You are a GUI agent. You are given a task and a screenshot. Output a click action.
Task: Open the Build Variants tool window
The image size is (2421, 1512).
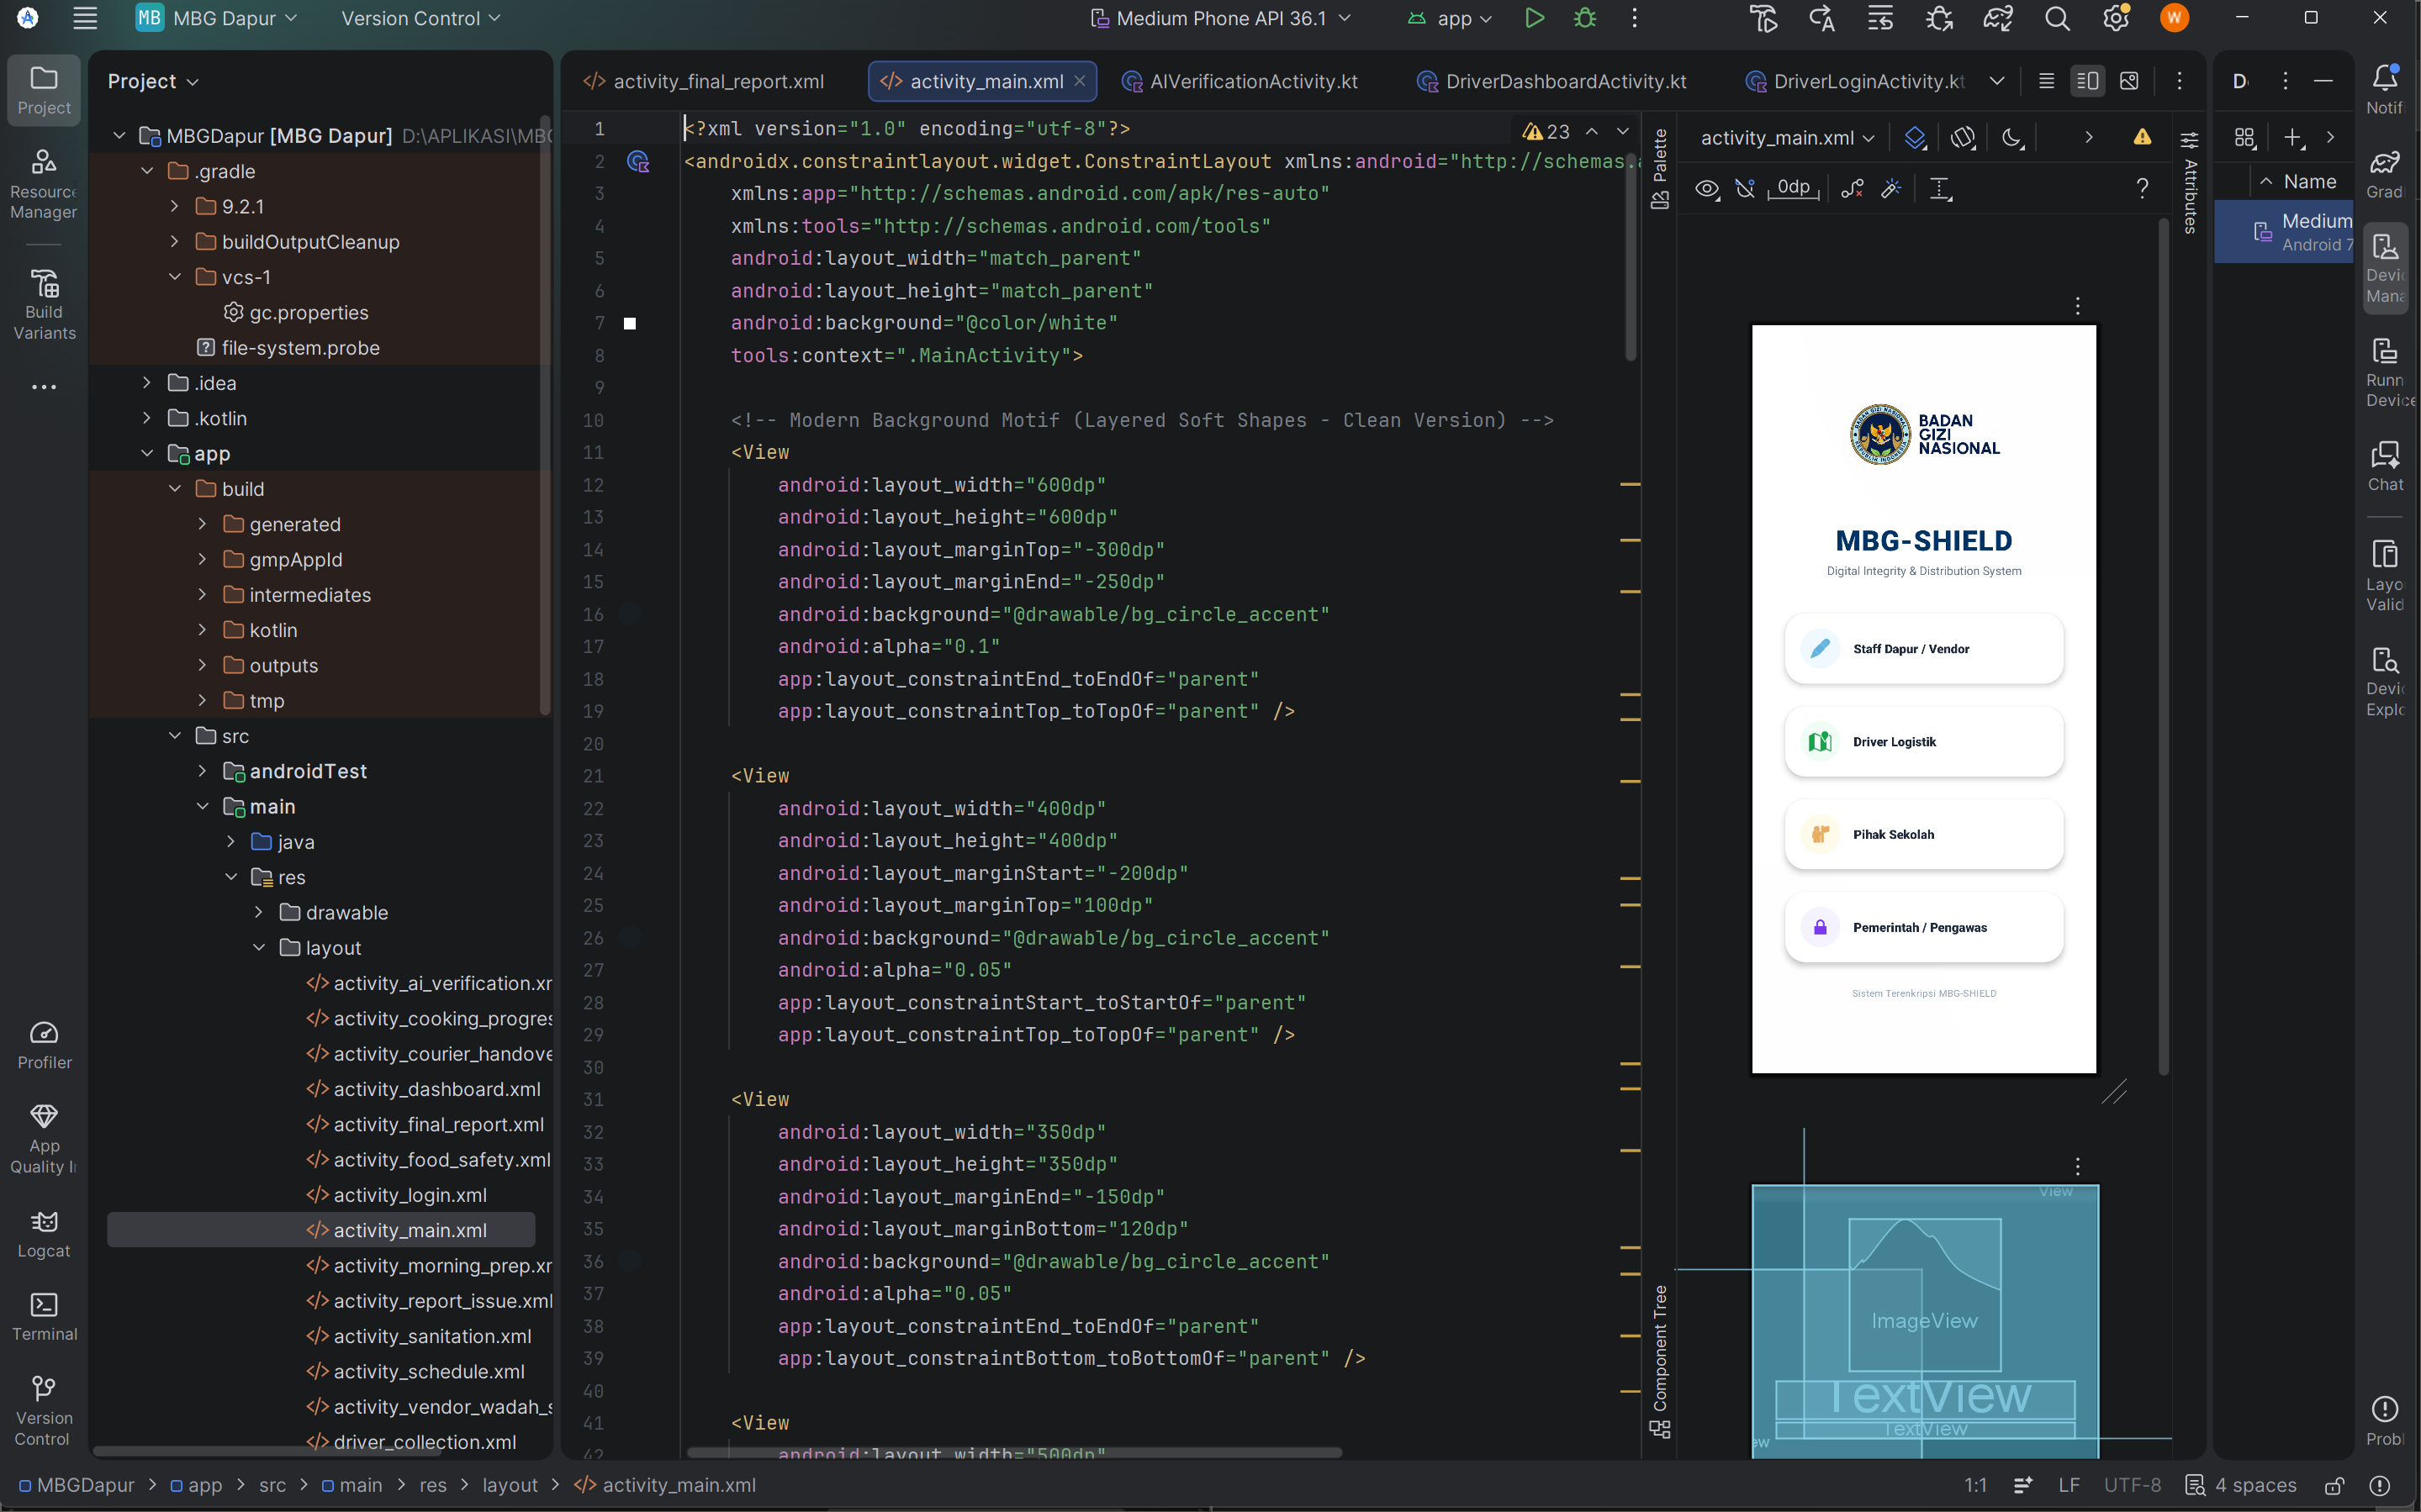point(44,305)
